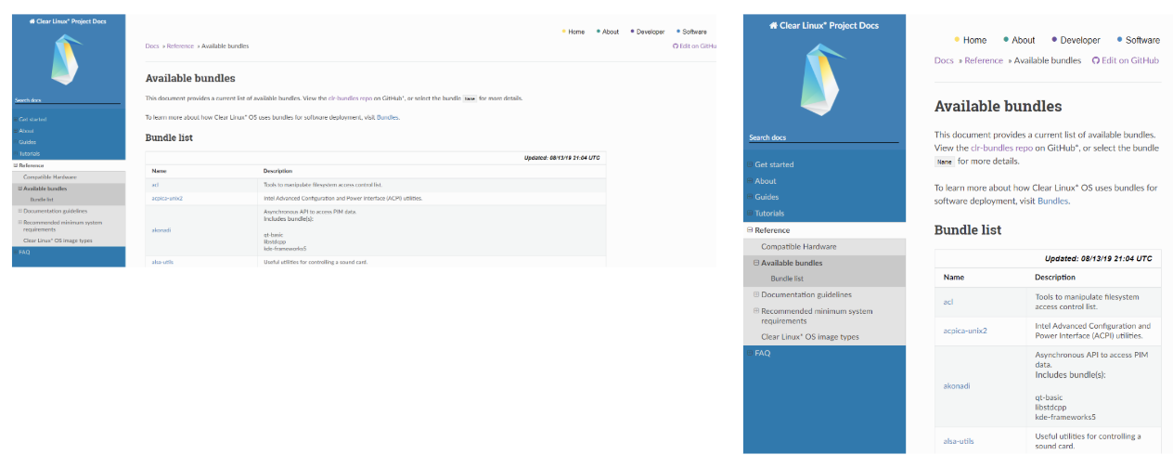Open Software in the left page top menu

coord(694,32)
